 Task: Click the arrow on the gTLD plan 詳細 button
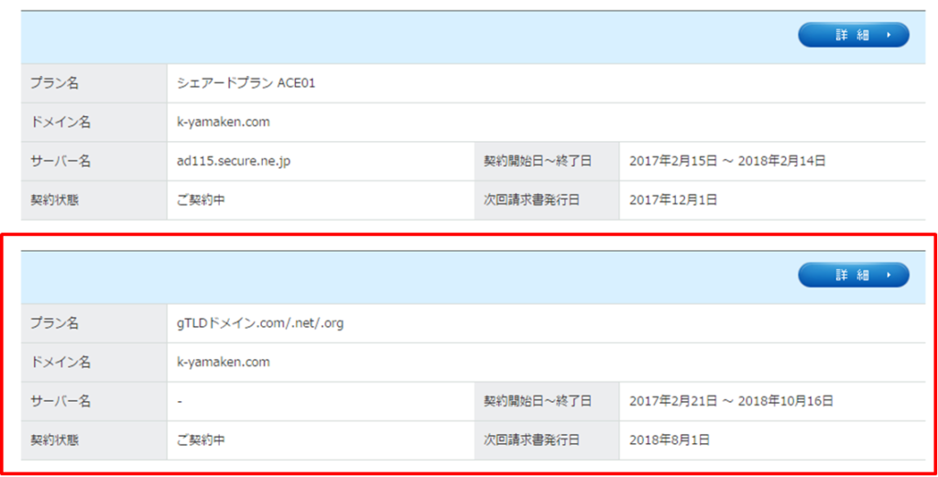tap(889, 275)
